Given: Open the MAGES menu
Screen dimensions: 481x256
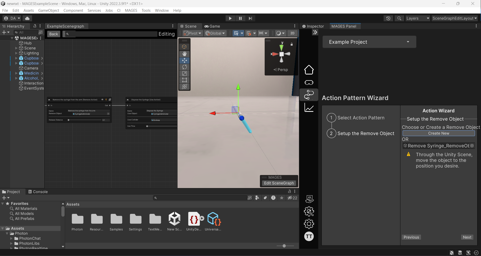Looking at the screenshot, I should coord(131,11).
